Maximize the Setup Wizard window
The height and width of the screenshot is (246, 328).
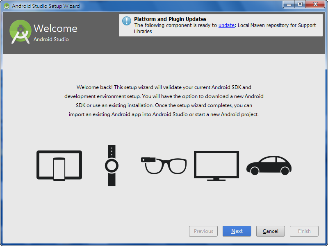point(300,4)
